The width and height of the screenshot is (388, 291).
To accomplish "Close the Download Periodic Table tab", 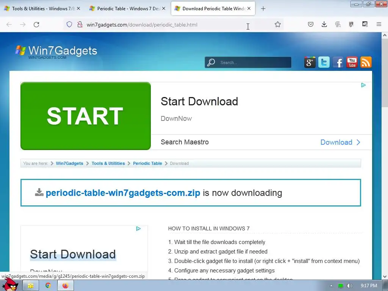I will pyautogui.click(x=249, y=8).
